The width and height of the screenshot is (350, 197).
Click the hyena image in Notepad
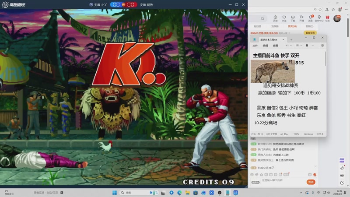pyautogui.click(x=273, y=71)
